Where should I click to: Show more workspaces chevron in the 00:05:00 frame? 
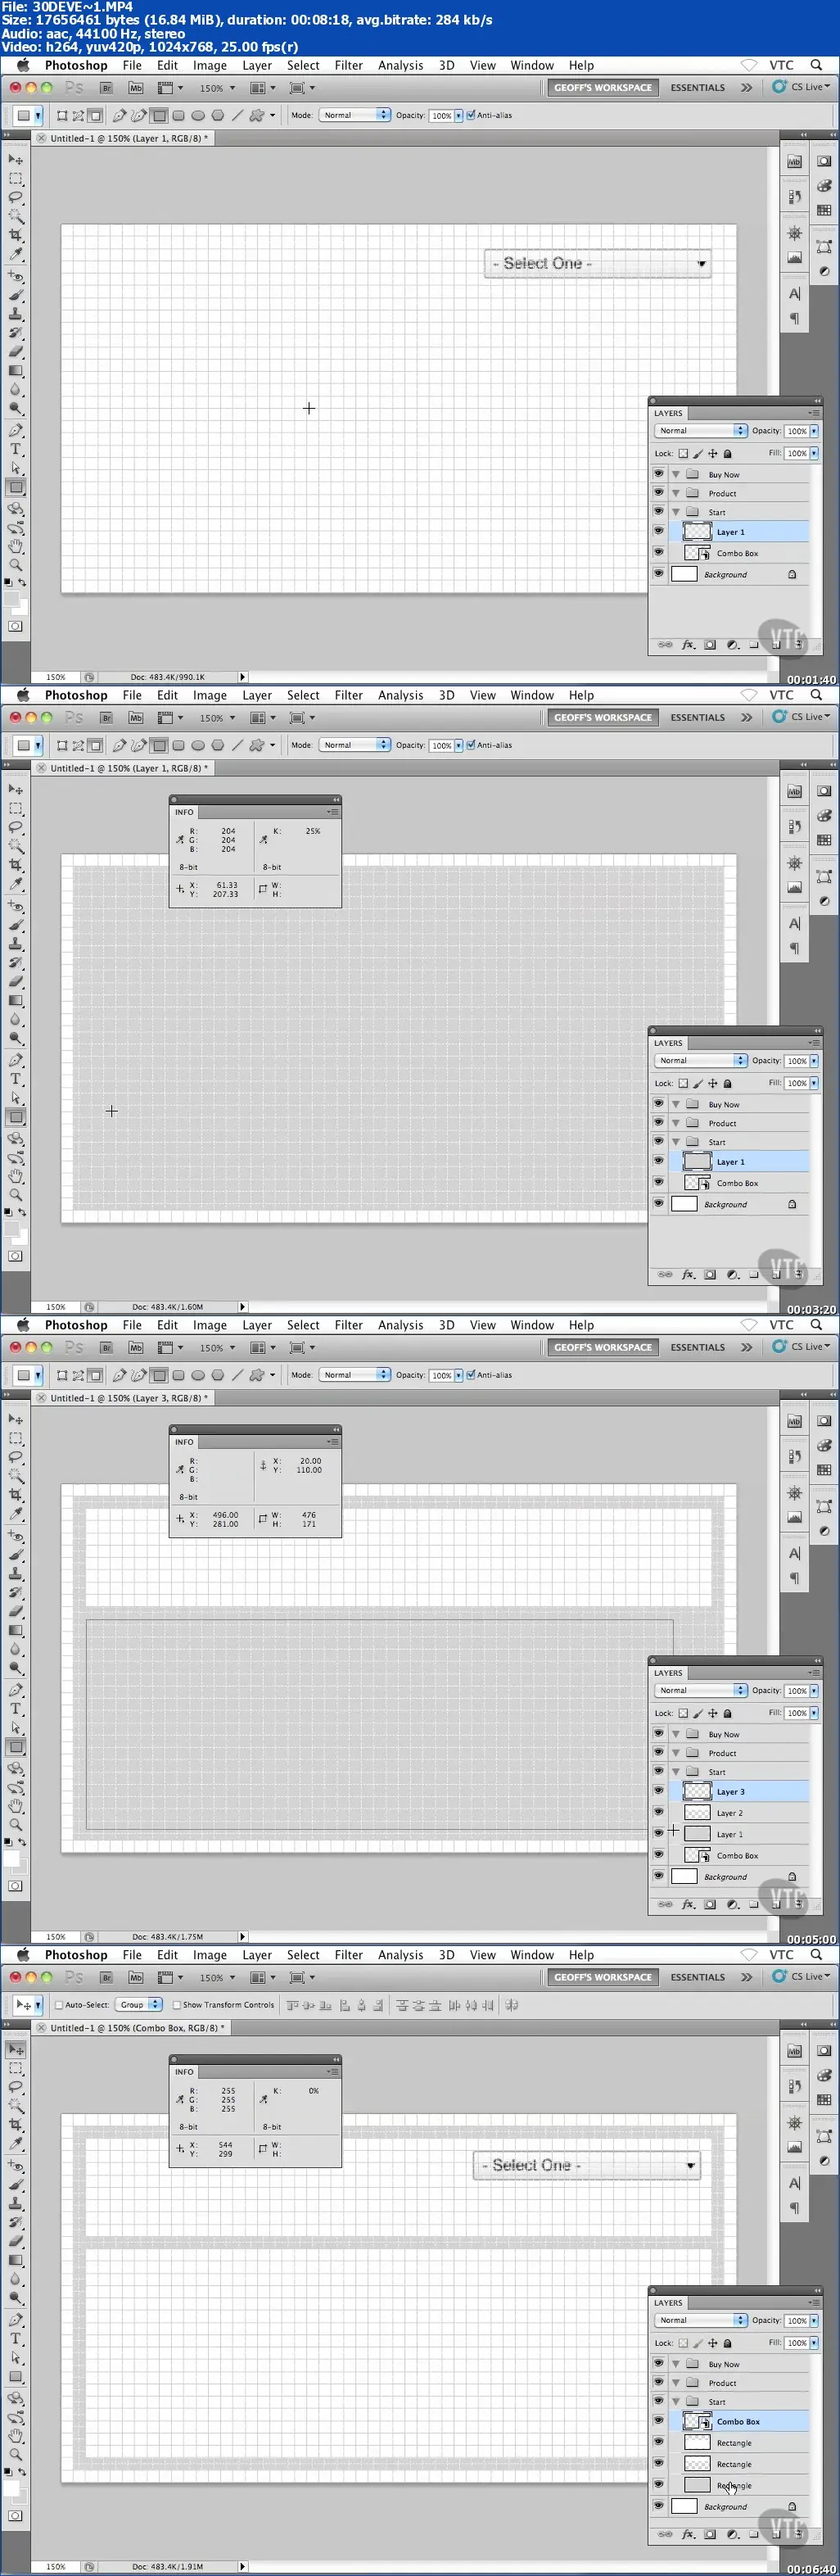pyautogui.click(x=746, y=1347)
